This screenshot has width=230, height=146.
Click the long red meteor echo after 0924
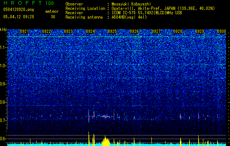coord(105,116)
